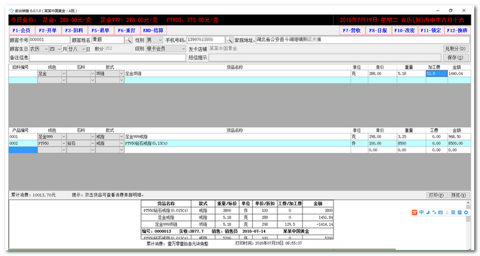This screenshot has width=480, height=256.
Task: Open 成色 dropdown showing PT950
Action: [x=52, y=144]
